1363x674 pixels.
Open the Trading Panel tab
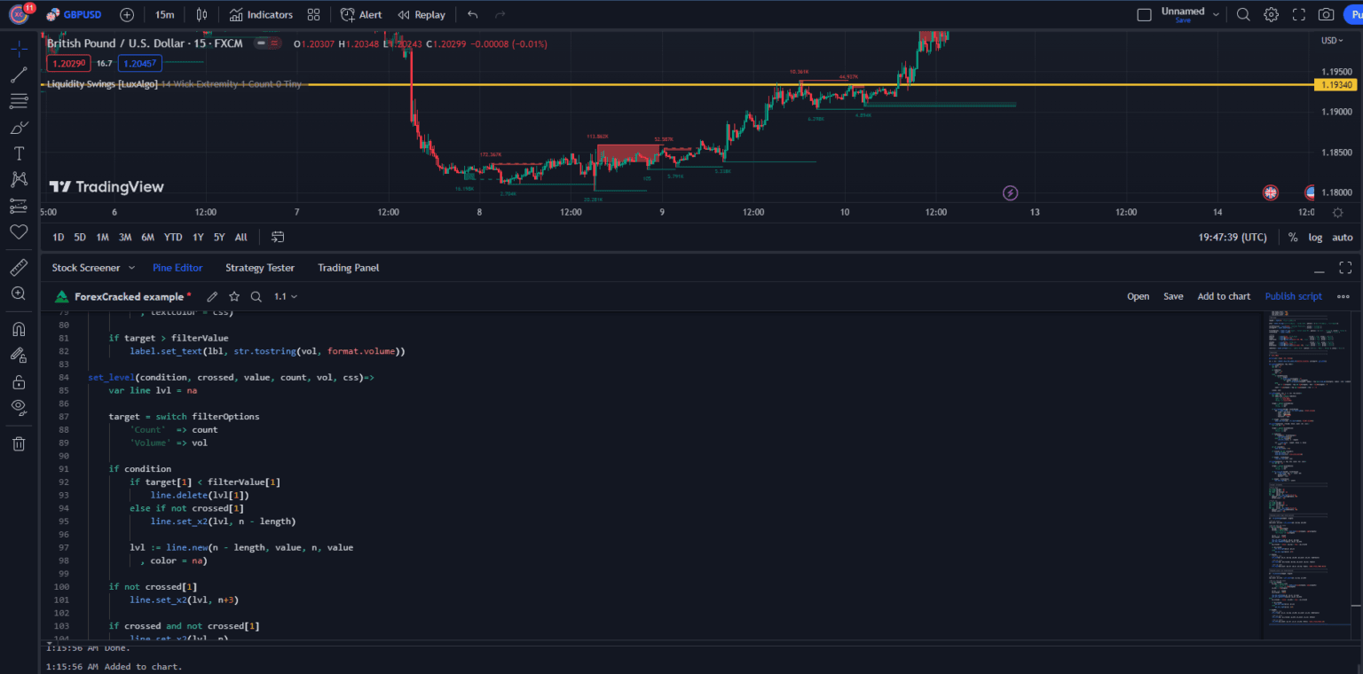pos(348,267)
